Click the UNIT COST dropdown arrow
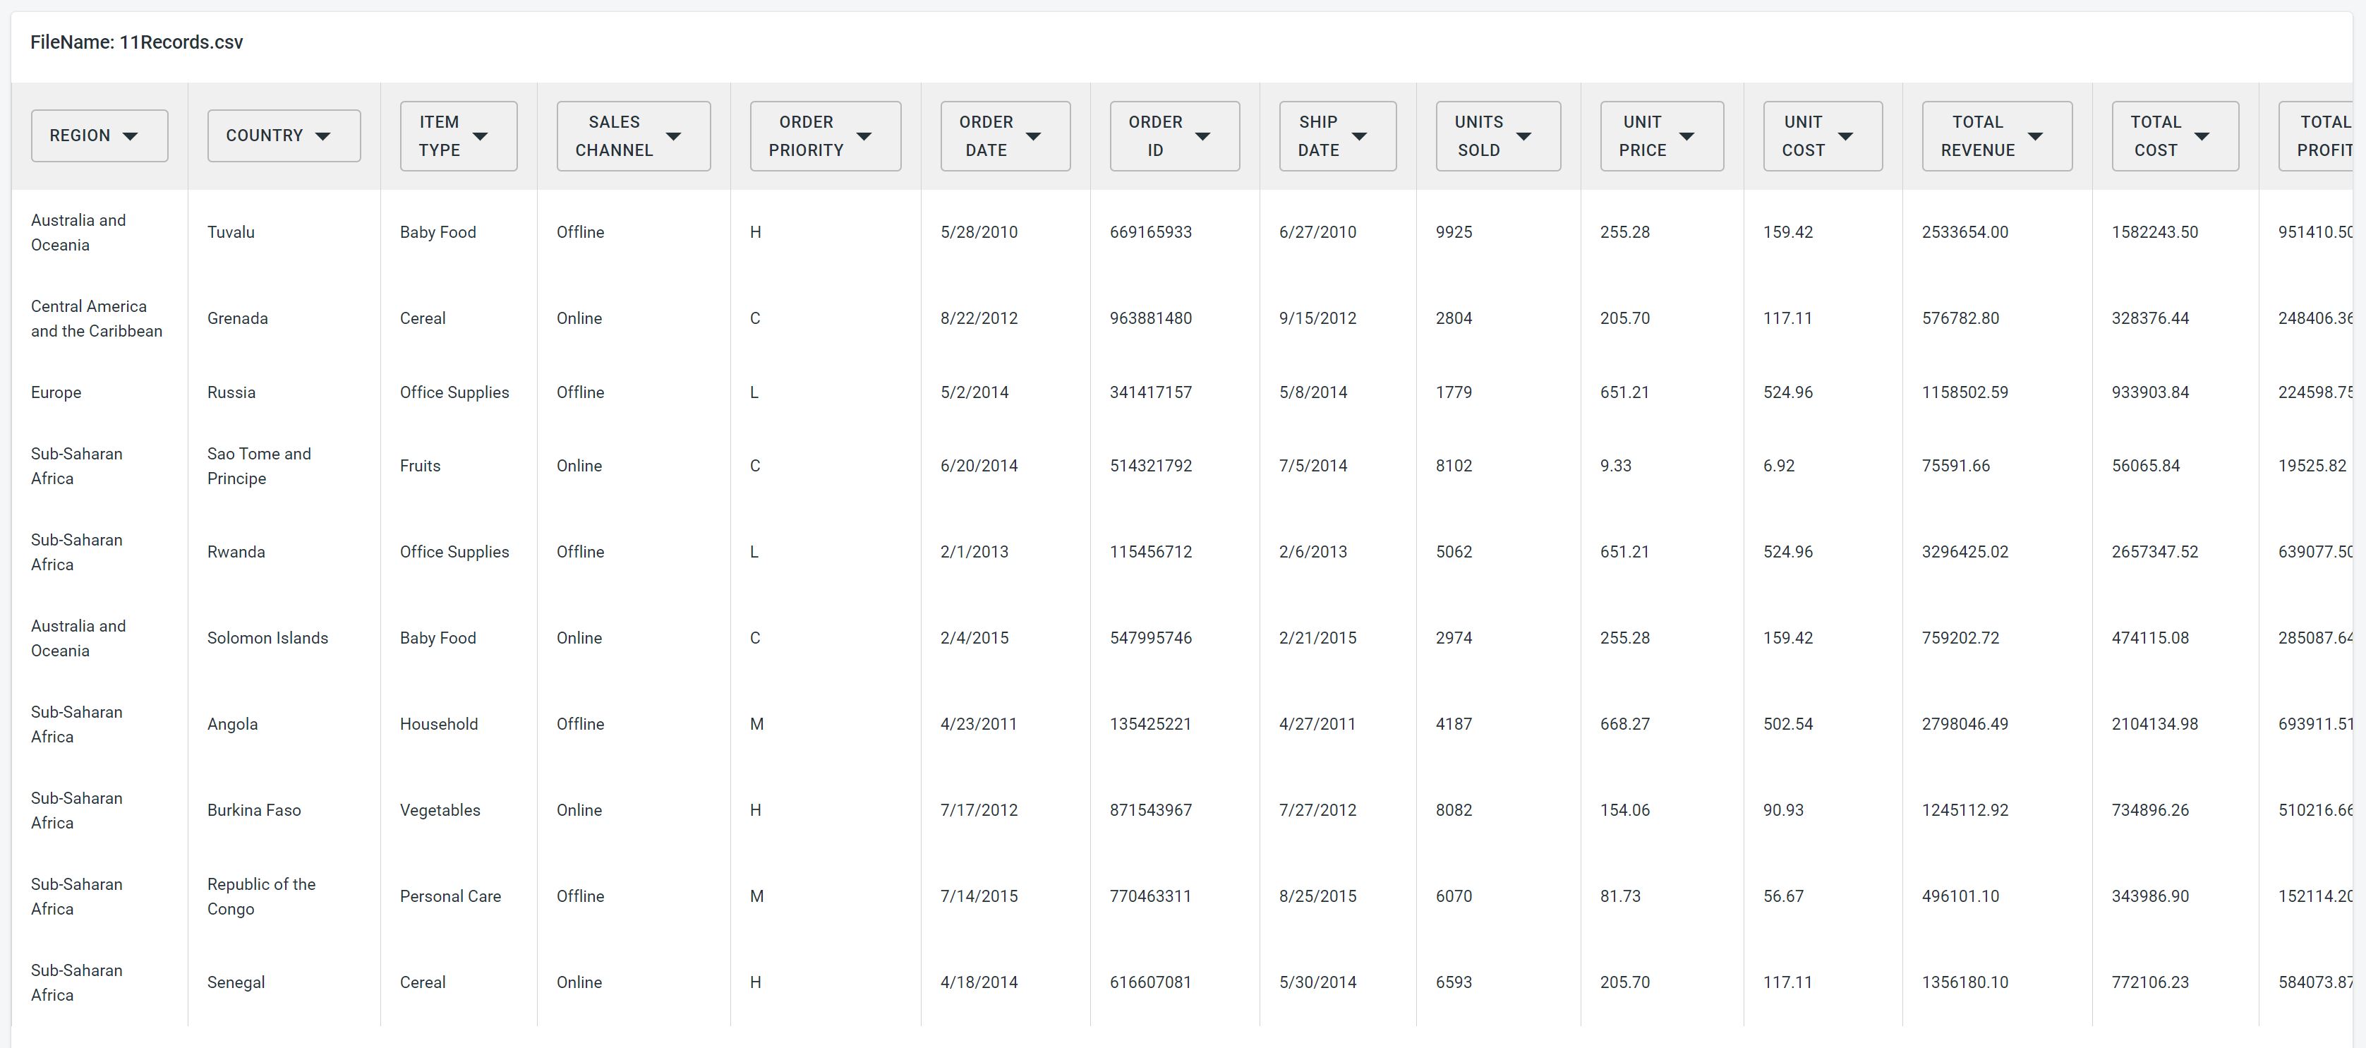The width and height of the screenshot is (2366, 1048). (1845, 137)
